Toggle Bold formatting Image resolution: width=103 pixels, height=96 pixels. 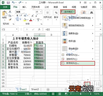pyautogui.click(x=18, y=16)
